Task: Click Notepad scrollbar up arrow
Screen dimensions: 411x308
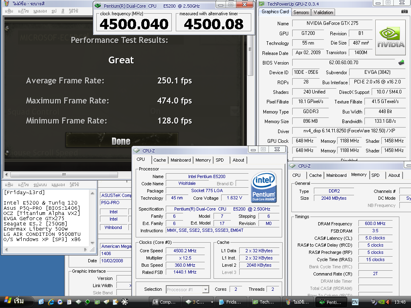Action: (x=92, y=193)
